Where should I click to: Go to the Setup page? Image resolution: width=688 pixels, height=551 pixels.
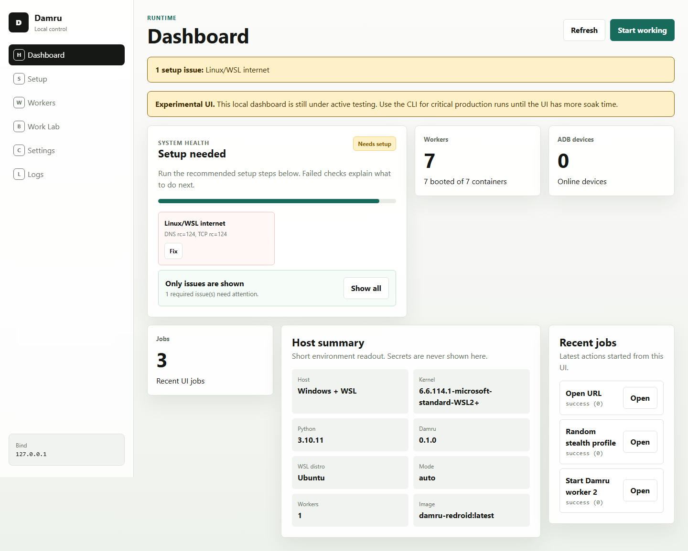[66, 79]
